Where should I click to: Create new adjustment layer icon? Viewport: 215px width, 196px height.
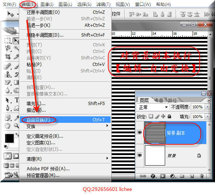172,176
